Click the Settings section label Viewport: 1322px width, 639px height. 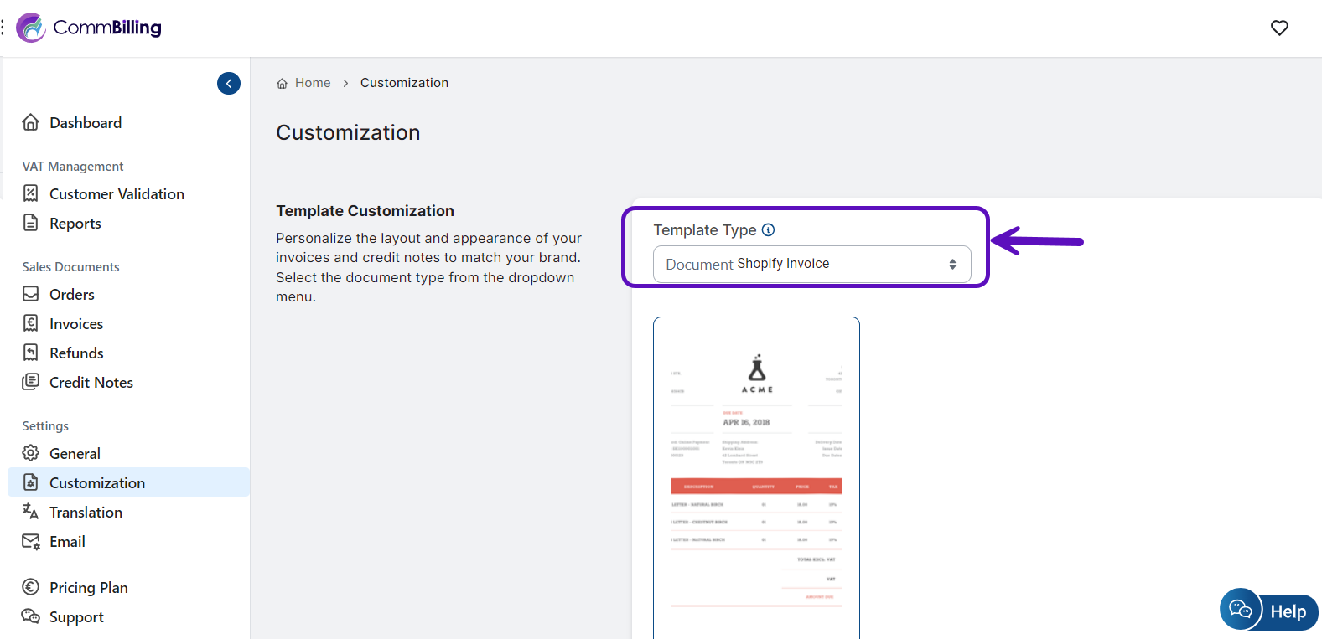coord(45,426)
